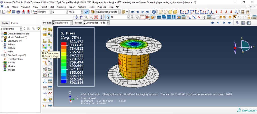Expand the Output Databases tree node

[x=2, y=34]
